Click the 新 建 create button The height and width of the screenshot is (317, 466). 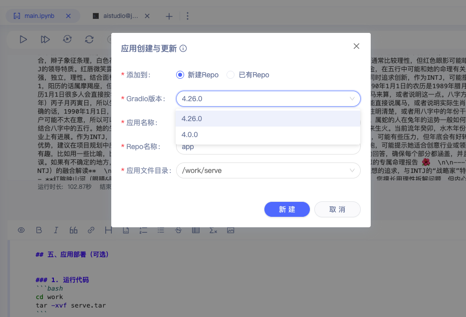(x=287, y=209)
